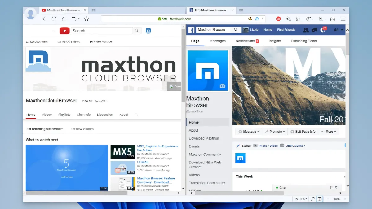Expand the More options dropdown
Viewport: 372px width, 209px height.
[328, 131]
